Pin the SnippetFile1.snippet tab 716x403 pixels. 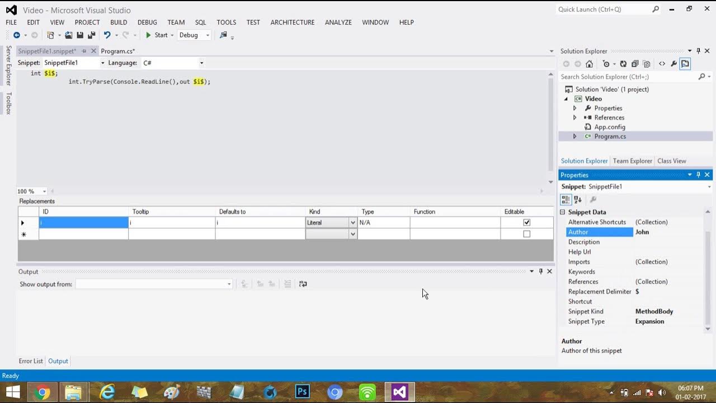(x=84, y=51)
